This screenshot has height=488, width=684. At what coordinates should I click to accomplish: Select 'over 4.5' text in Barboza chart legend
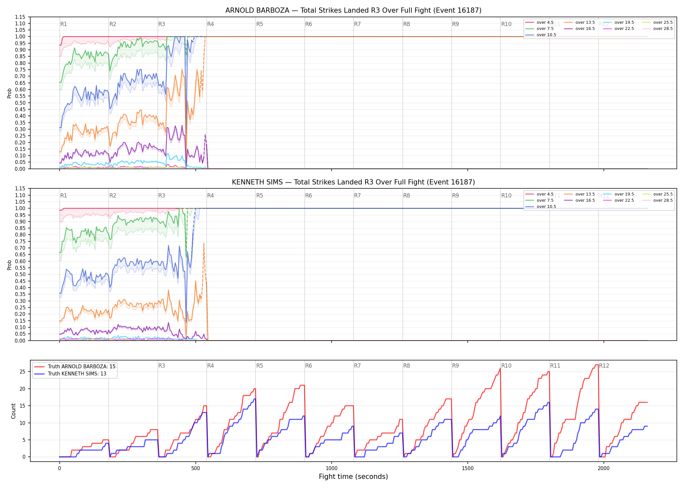pos(545,22)
